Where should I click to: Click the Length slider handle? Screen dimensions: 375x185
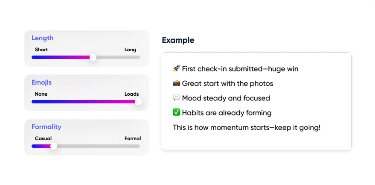[x=93, y=57]
